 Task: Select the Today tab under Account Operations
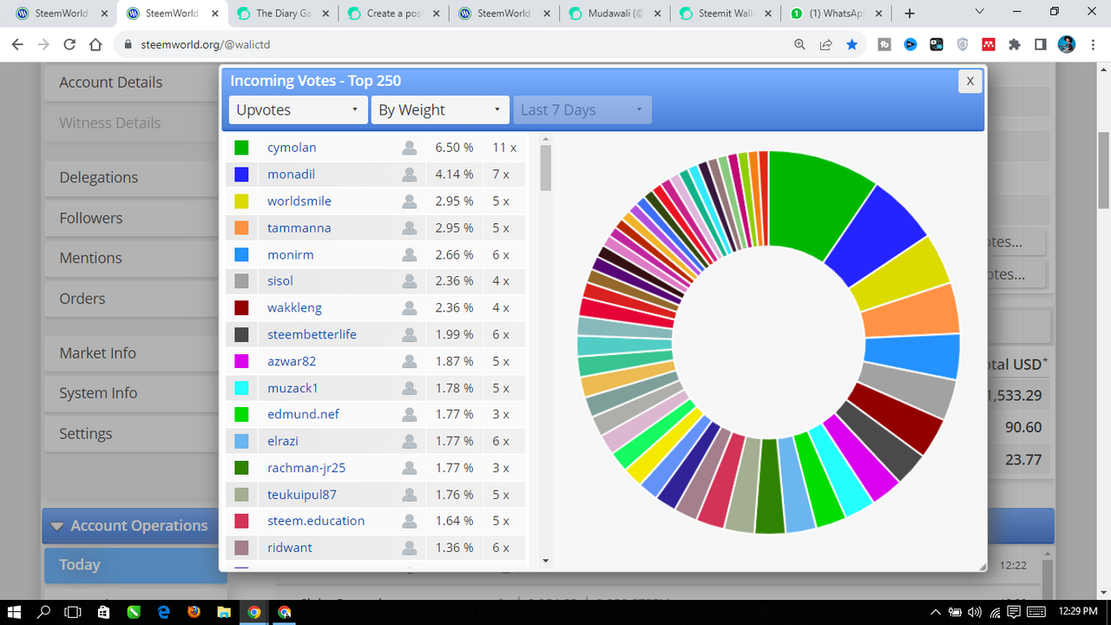(136, 564)
